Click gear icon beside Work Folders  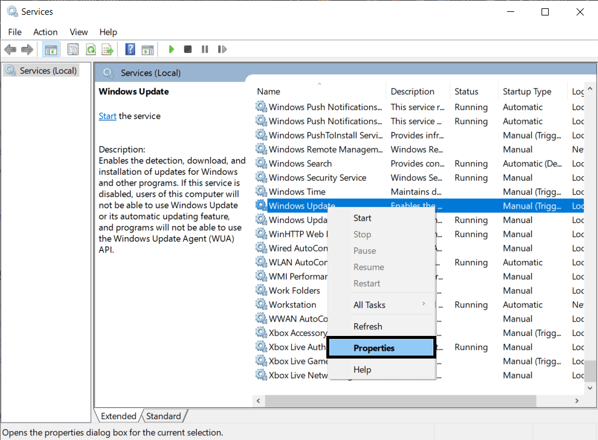(261, 290)
